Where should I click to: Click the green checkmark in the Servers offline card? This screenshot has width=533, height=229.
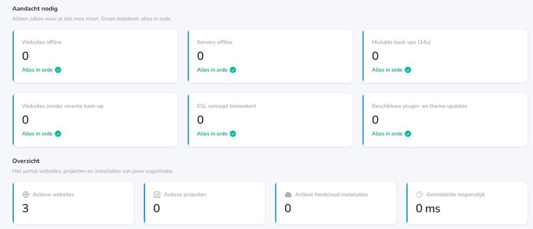233,70
